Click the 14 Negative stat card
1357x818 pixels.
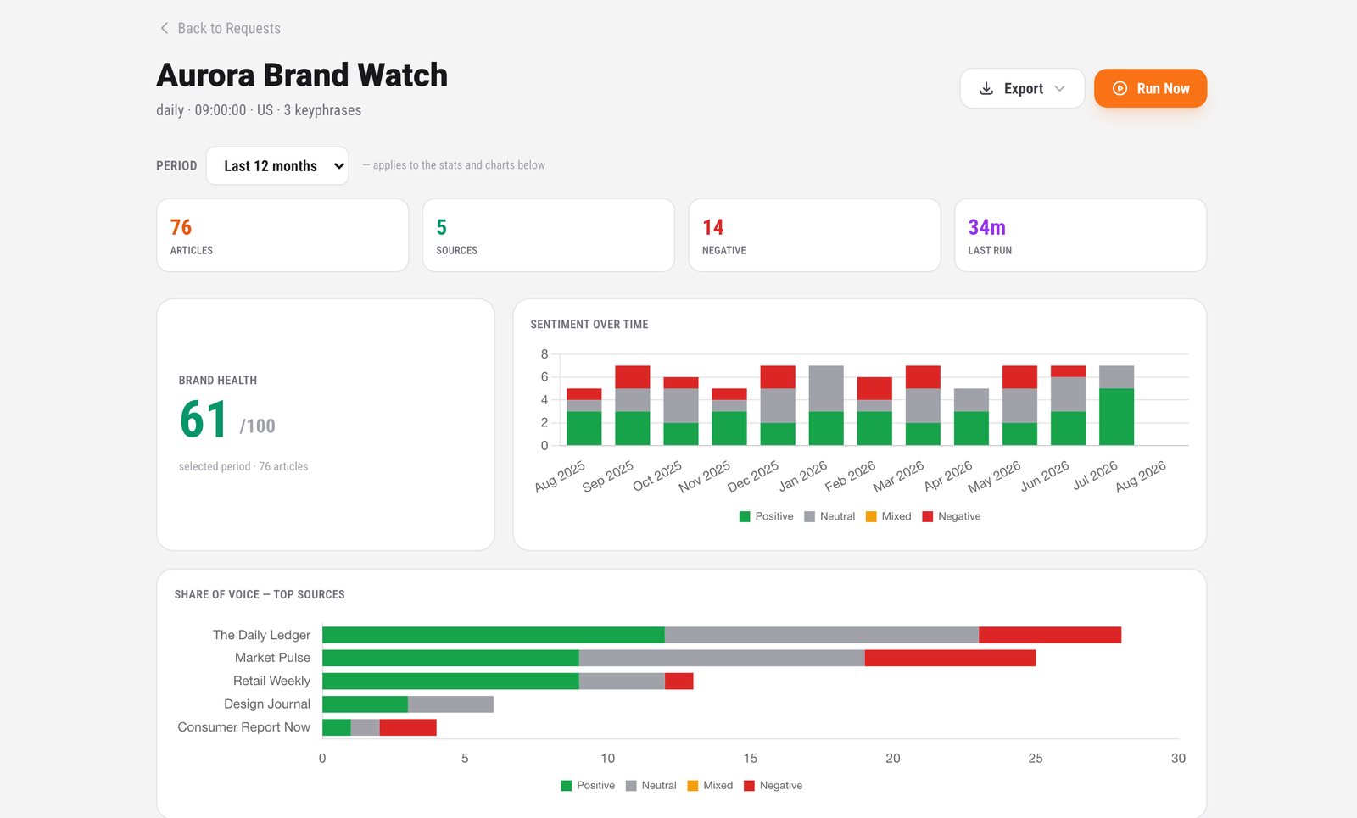814,235
